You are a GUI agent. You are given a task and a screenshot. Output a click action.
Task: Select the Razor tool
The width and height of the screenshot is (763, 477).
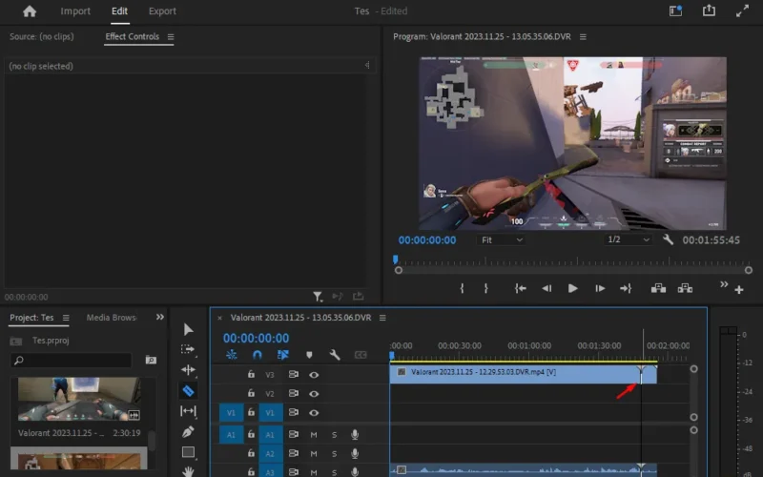188,390
